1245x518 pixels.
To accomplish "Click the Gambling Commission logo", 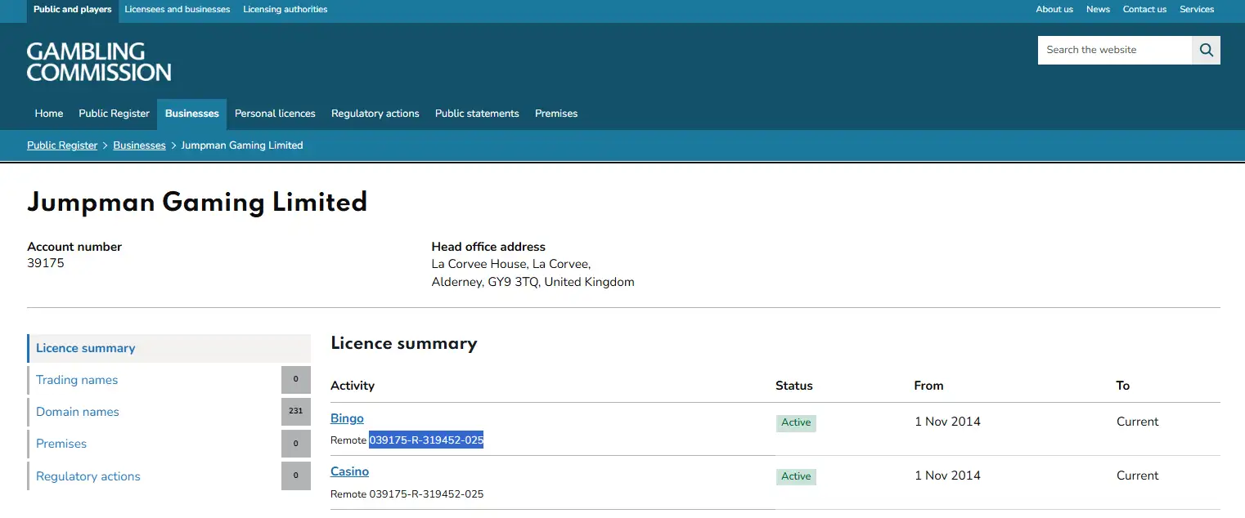I will coord(99,62).
